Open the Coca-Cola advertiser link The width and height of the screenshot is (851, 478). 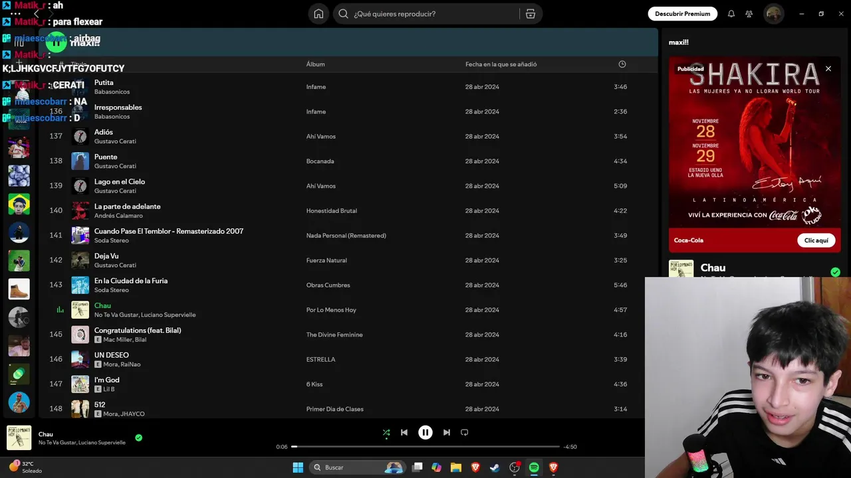coord(688,240)
